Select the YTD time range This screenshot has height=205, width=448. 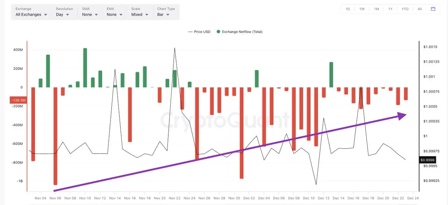(x=405, y=9)
